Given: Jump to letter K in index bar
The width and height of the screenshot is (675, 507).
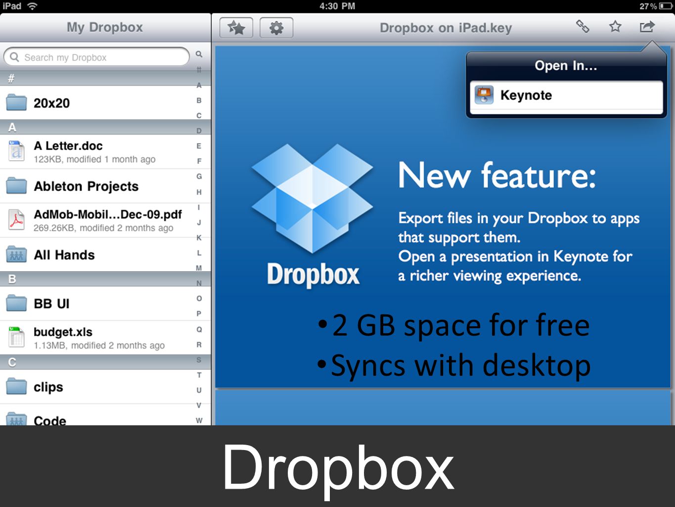Looking at the screenshot, I should (x=199, y=238).
